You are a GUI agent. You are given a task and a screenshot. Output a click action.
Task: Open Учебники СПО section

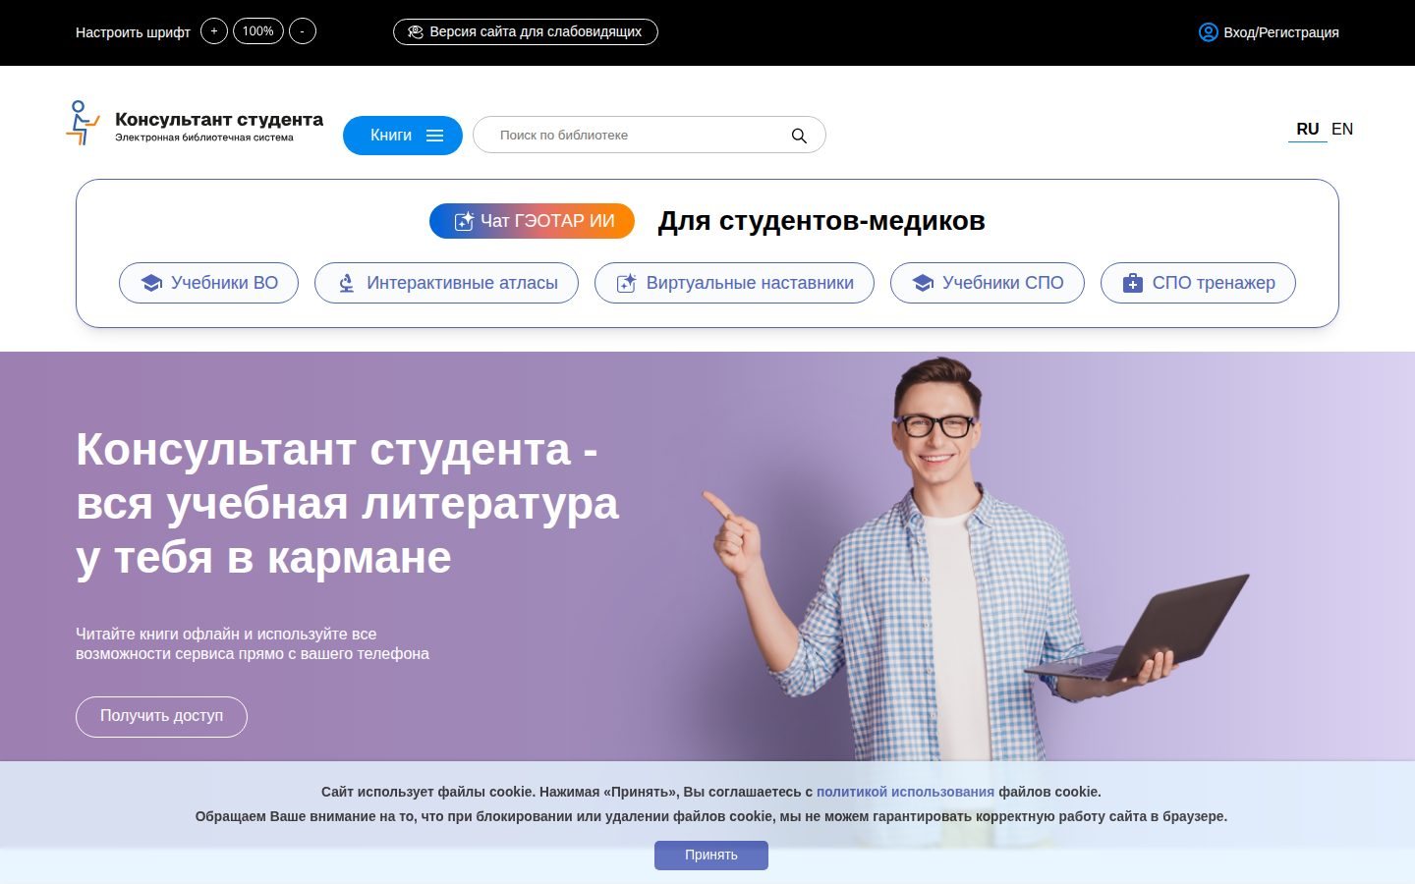tap(988, 283)
